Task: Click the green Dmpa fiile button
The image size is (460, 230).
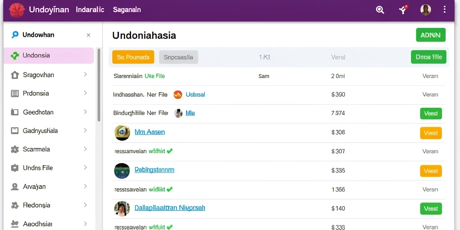Action: (x=429, y=57)
